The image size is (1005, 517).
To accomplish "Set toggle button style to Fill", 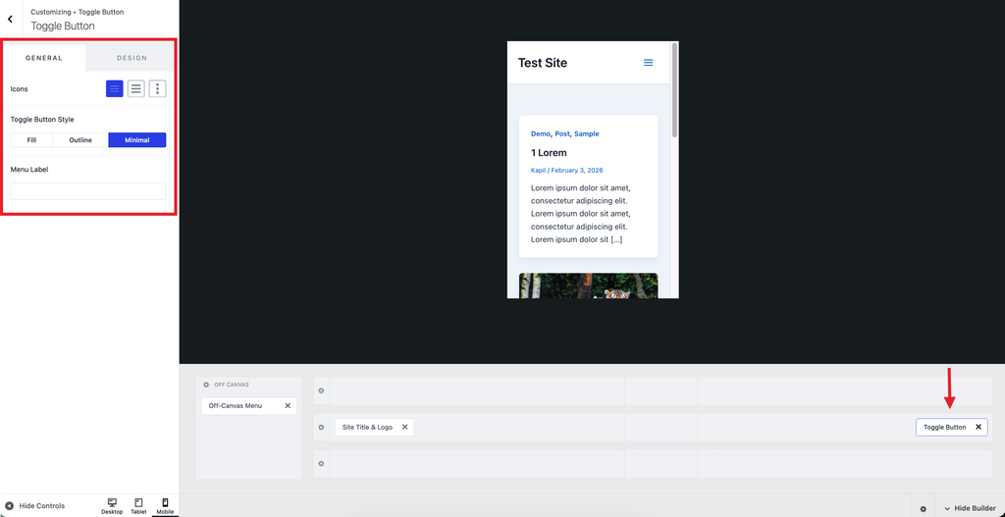I will pos(31,139).
